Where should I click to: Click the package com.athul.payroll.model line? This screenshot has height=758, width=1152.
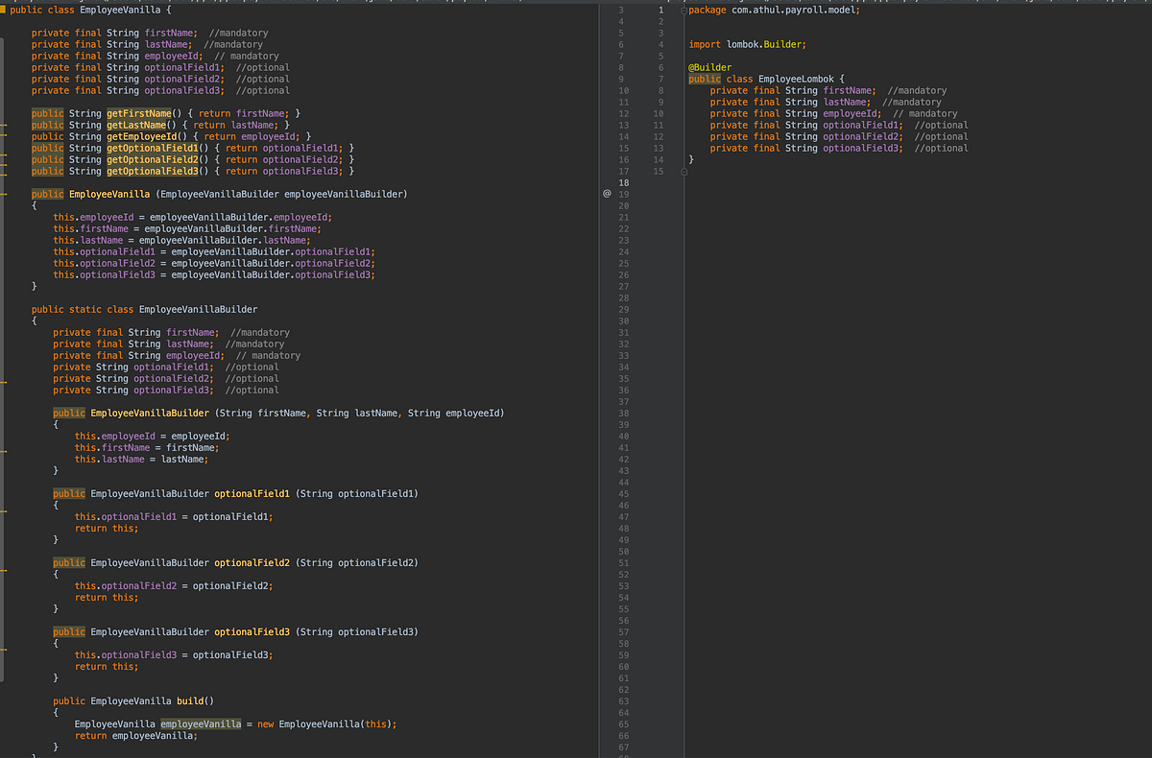(x=774, y=10)
